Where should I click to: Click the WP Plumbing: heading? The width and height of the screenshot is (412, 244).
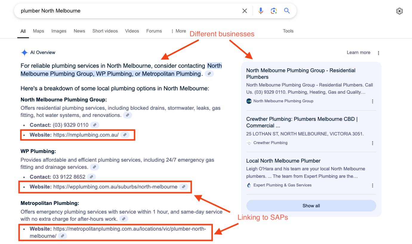(x=38, y=152)
